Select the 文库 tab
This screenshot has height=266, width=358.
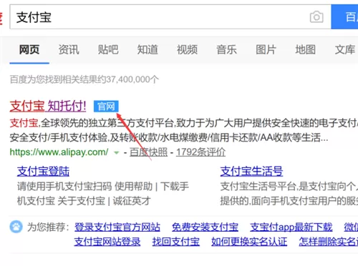click(344, 49)
